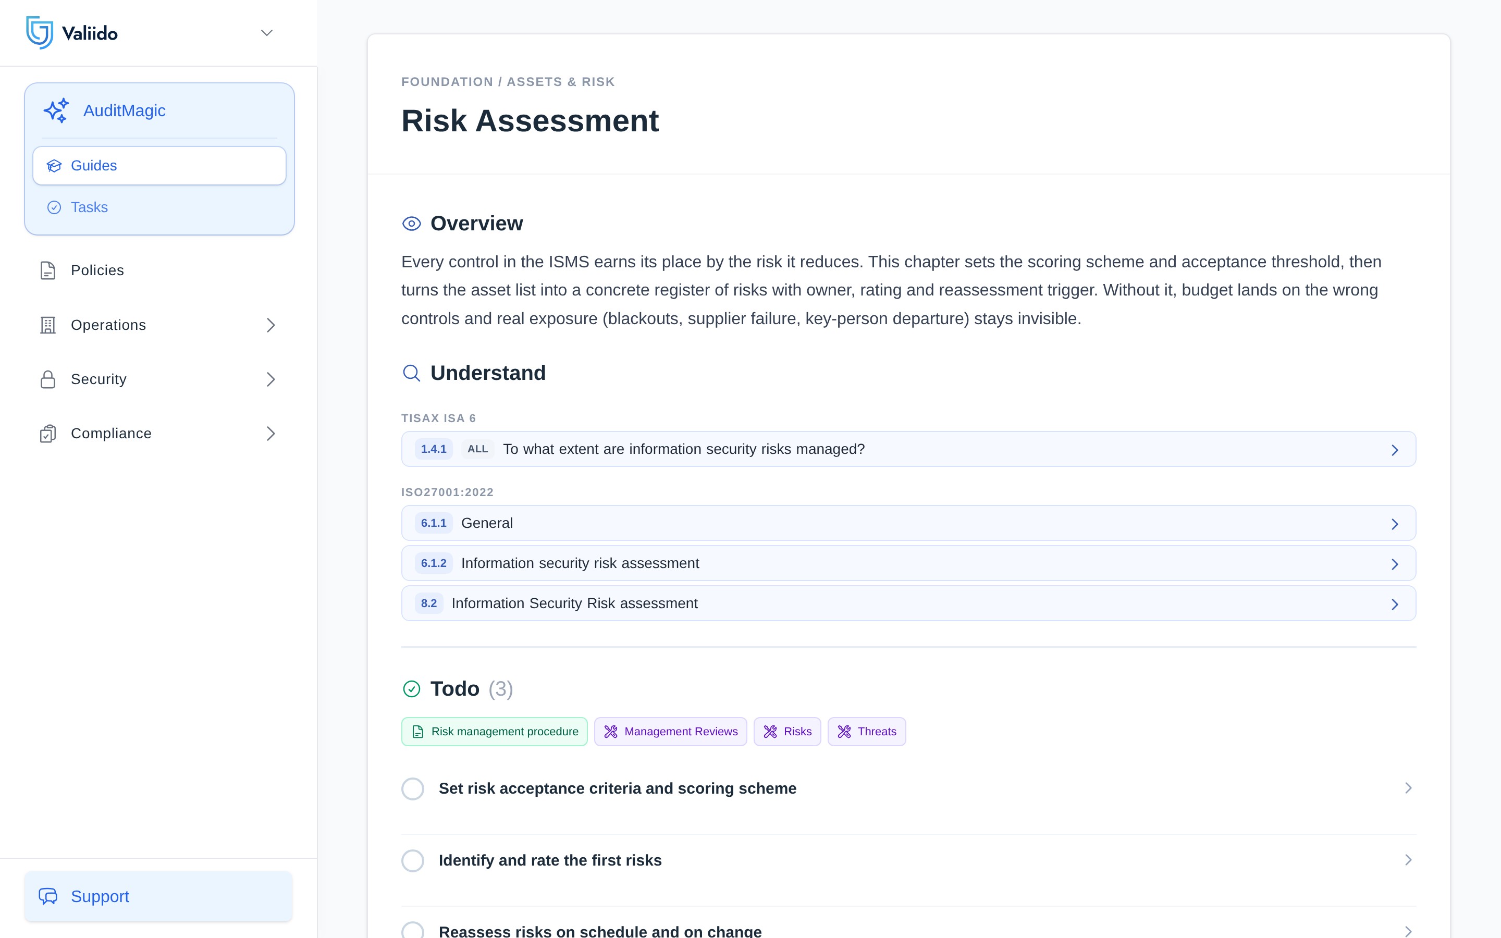Screen dimensions: 1501x938
Task: Check off Identify and rate first risks
Action: [412, 860]
